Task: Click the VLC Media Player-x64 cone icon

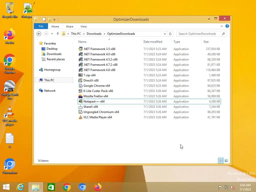Action: click(x=80, y=117)
